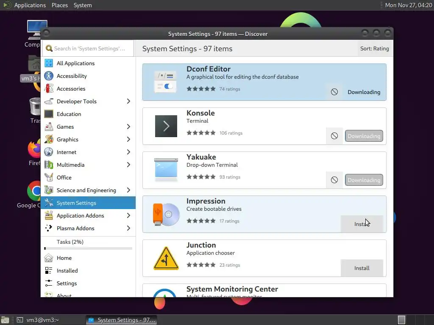Select the System Settings category

pyautogui.click(x=88, y=203)
